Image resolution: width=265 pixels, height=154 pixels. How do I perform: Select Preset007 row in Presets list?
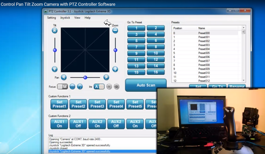(205, 61)
